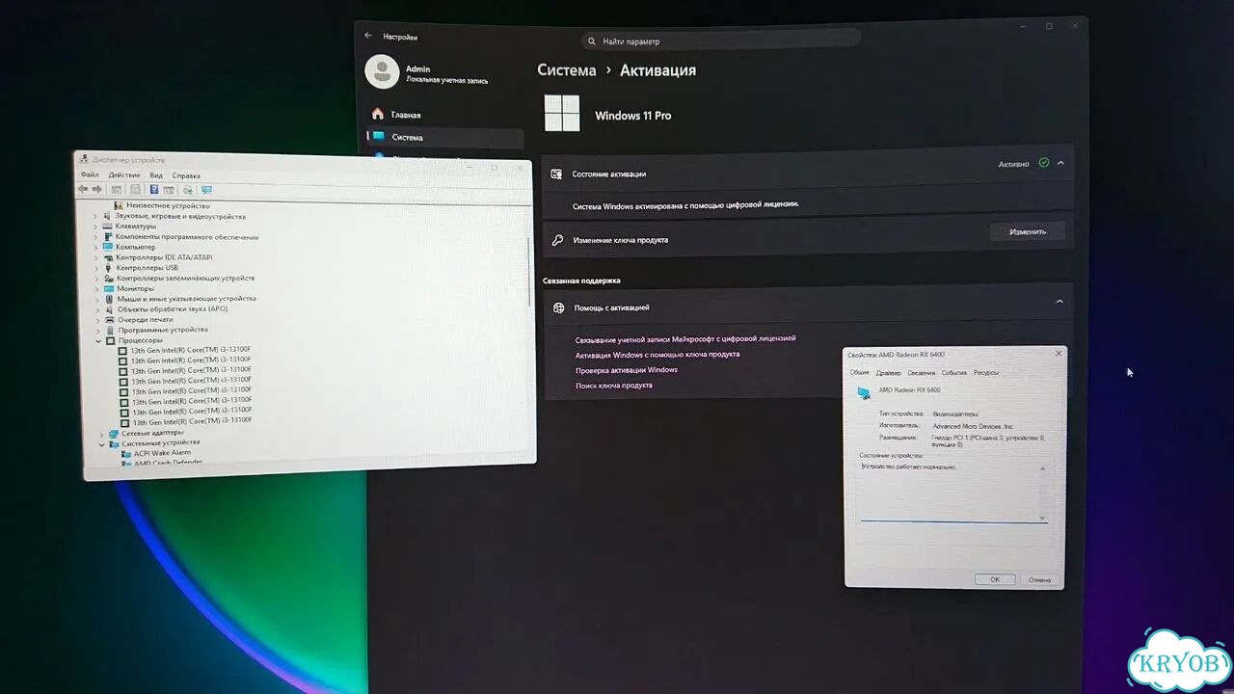1234x694 pixels.
Task: Open the Проверка активации Windows link
Action: 627,370
